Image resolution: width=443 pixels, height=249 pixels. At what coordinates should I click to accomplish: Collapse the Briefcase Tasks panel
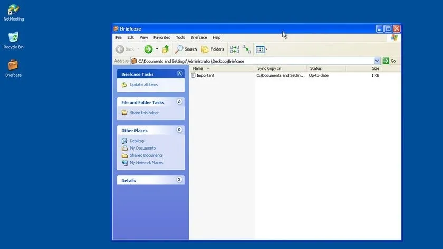tap(179, 74)
